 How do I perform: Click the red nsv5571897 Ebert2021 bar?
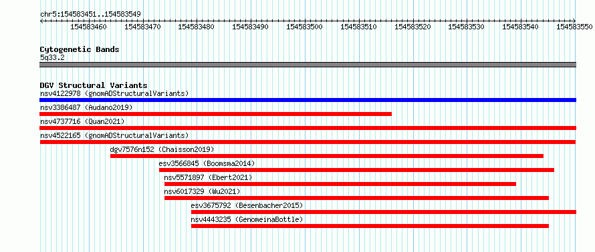(340, 184)
